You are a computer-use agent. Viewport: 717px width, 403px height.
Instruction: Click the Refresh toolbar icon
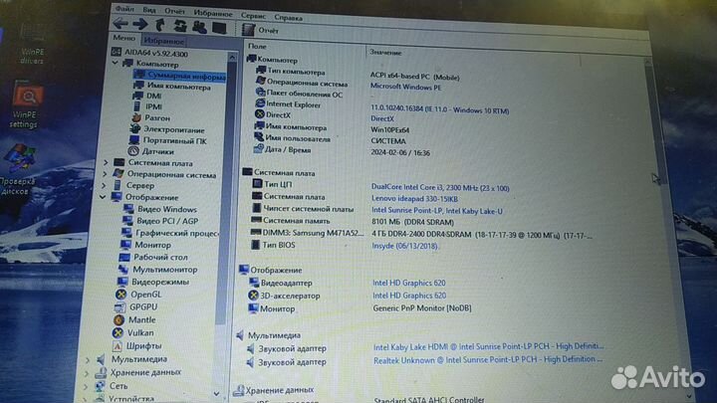179,26
